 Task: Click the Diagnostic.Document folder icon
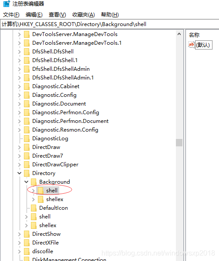point(27,104)
